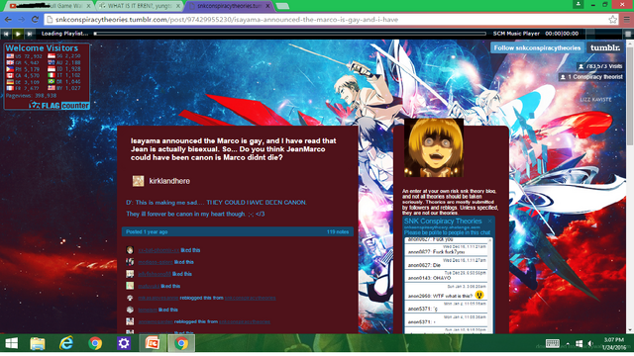
Task: Open the Chrome hamburger menu
Action: [627, 20]
